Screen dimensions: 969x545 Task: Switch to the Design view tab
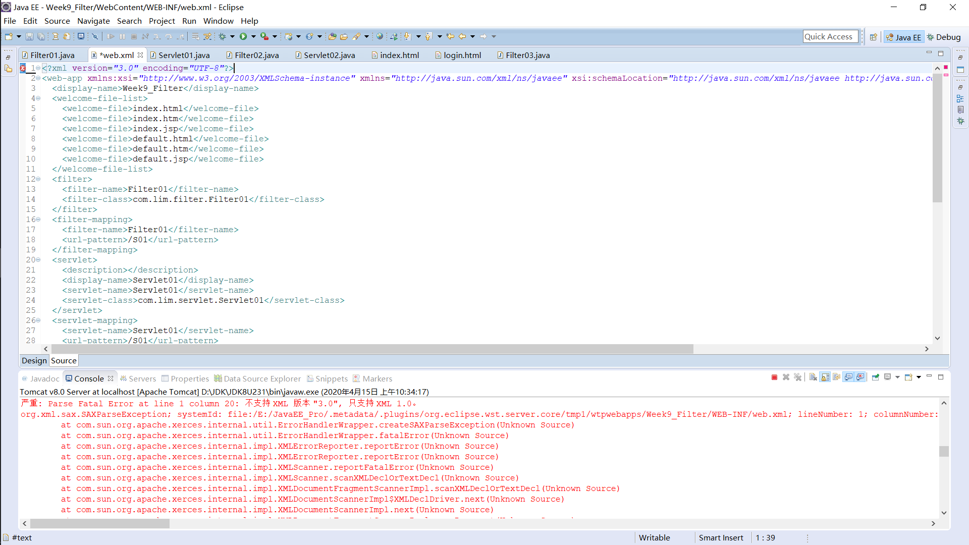click(x=34, y=360)
